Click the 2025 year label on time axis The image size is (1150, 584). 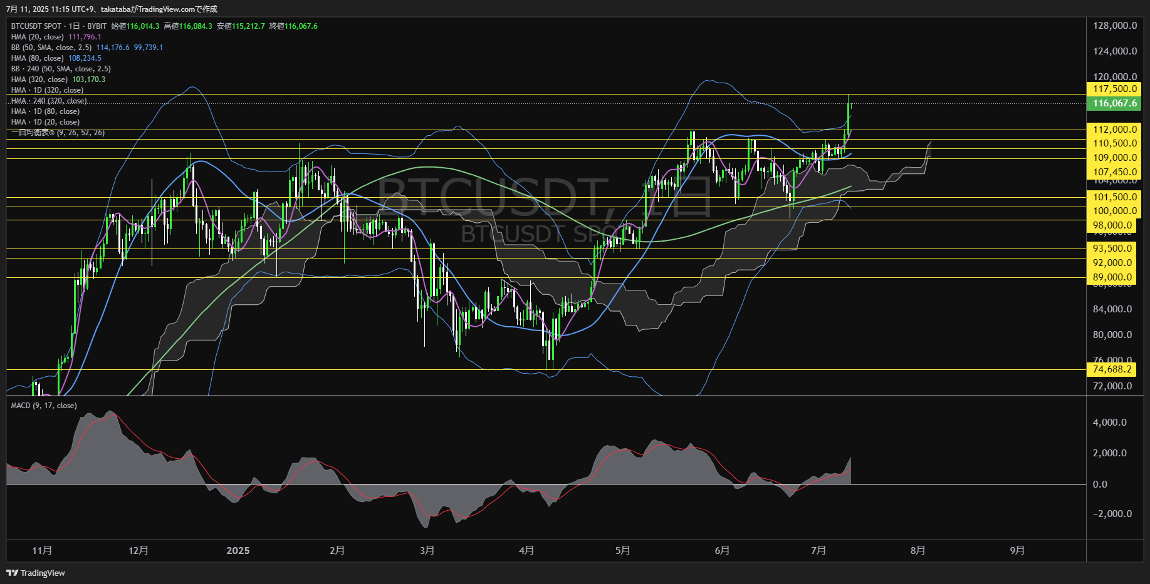(x=238, y=550)
